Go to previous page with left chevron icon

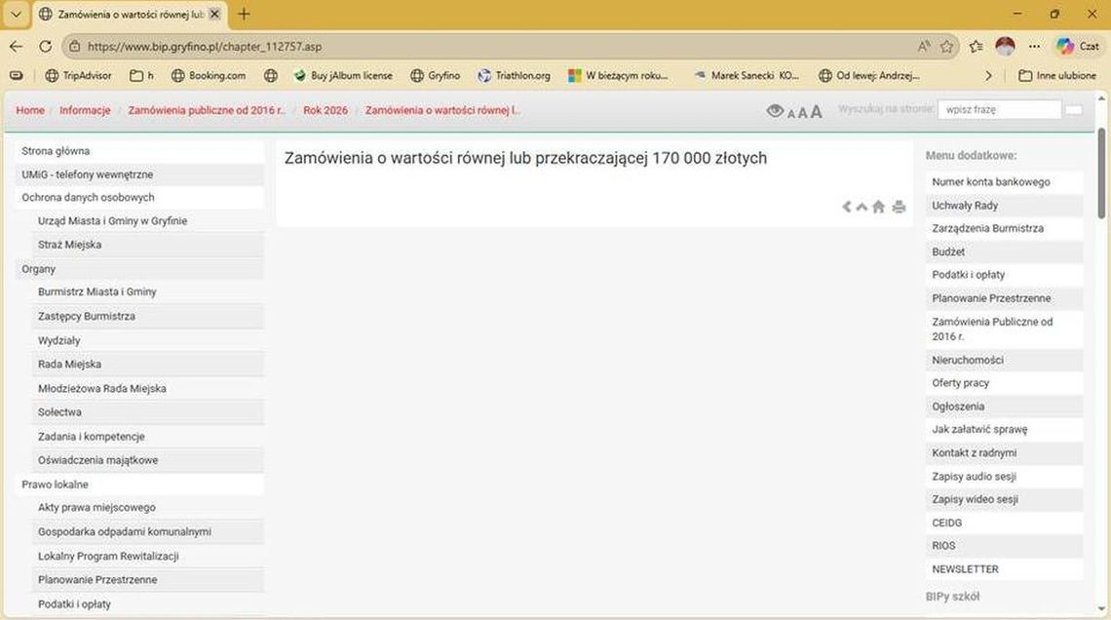(x=847, y=207)
